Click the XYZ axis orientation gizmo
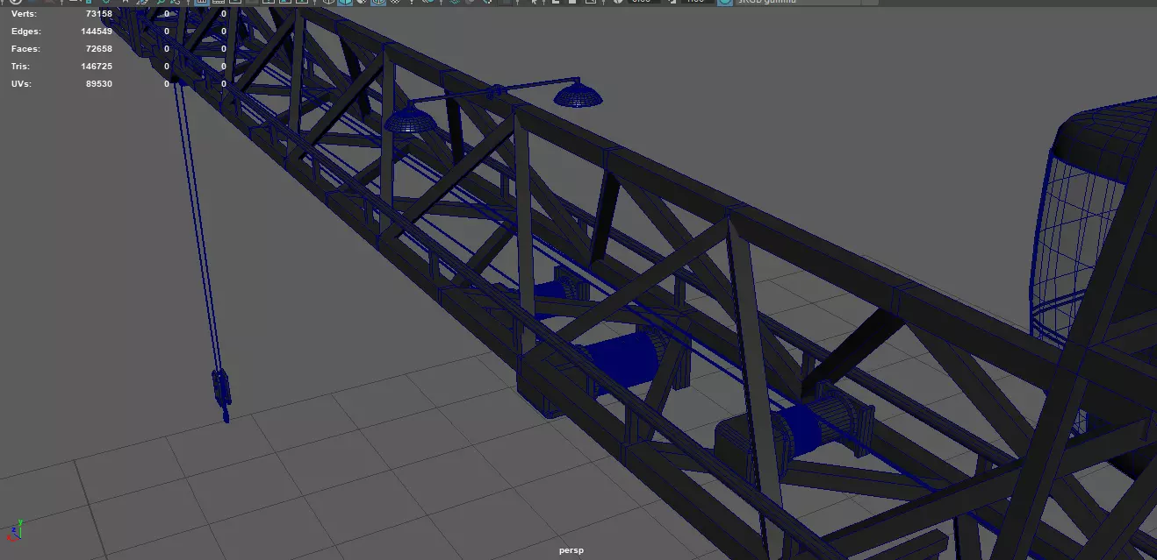Screen dimensions: 1157x560 (14, 529)
